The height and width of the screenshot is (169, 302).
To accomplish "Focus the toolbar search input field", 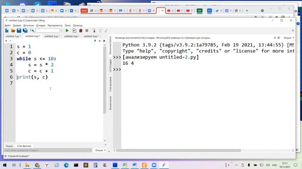I will (x=48, y=31).
